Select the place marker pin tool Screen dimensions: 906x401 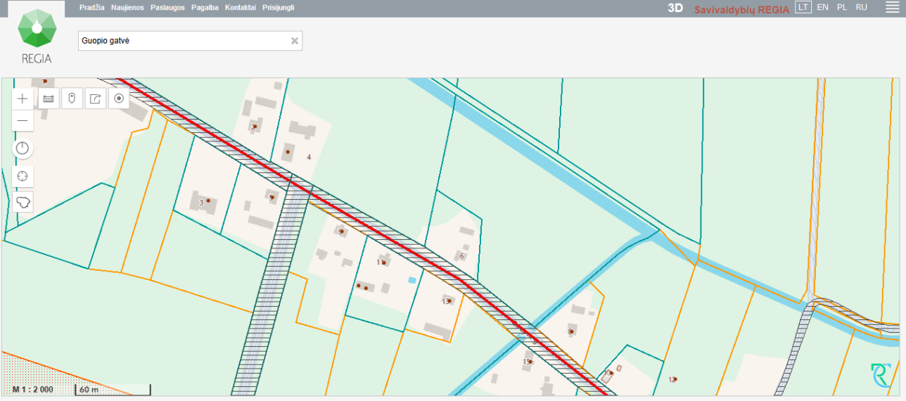coord(72,98)
